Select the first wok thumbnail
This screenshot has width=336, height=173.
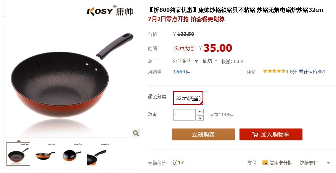(18, 154)
